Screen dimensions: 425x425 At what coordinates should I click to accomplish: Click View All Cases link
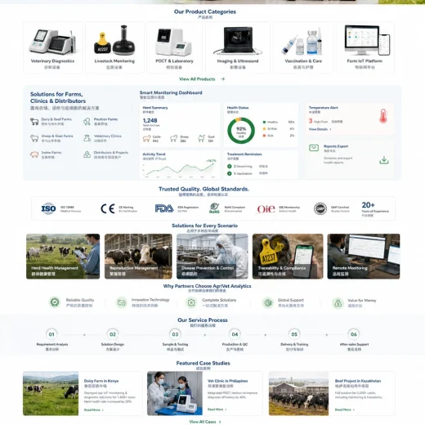click(x=205, y=422)
